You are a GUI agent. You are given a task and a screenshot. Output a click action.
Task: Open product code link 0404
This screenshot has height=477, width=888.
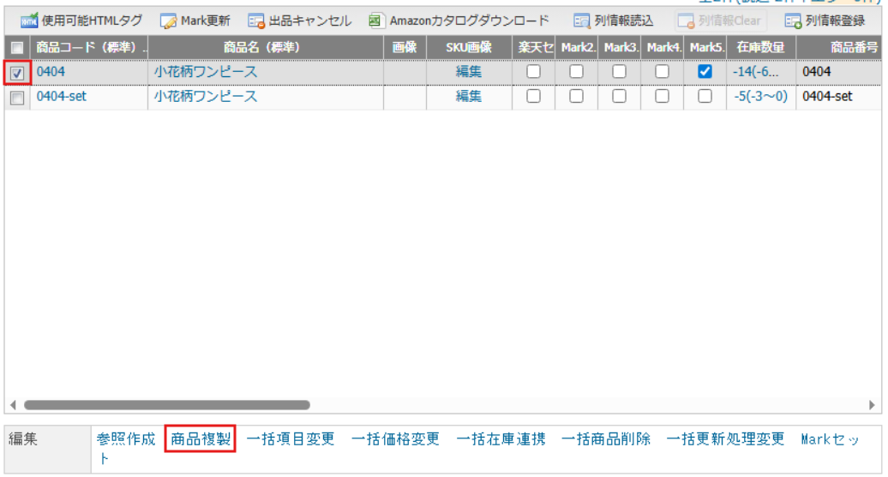(51, 72)
